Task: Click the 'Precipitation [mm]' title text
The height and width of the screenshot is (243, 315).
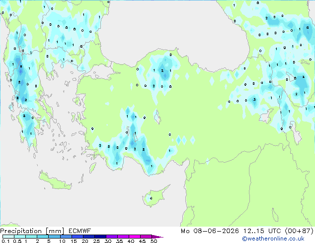Action: pos(32,231)
